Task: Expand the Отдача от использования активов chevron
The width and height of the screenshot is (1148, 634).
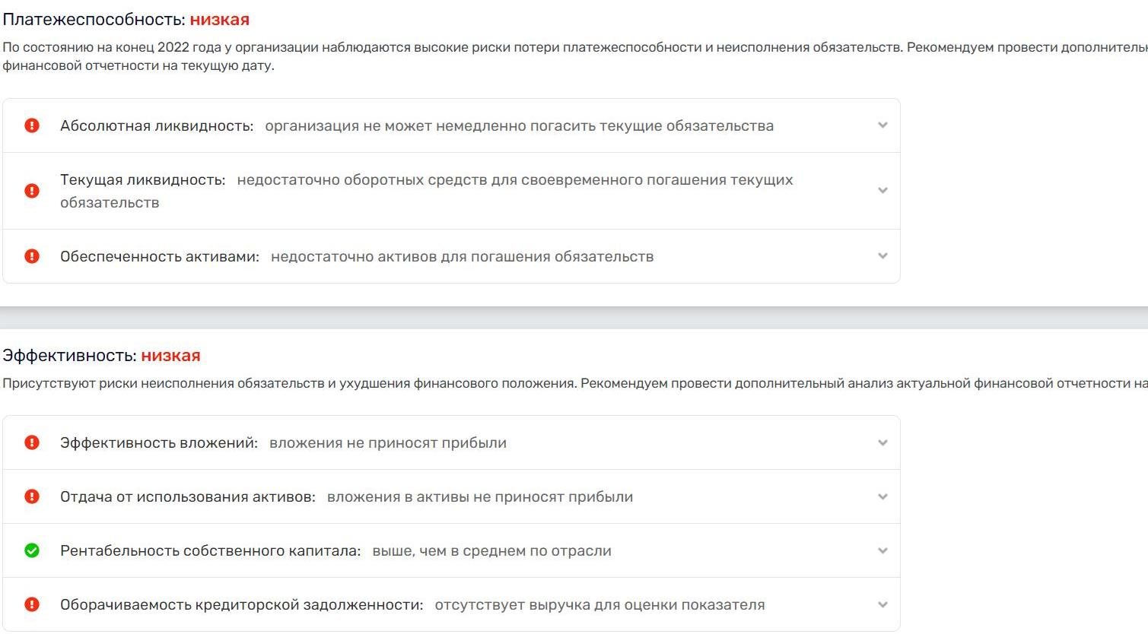Action: tap(882, 496)
